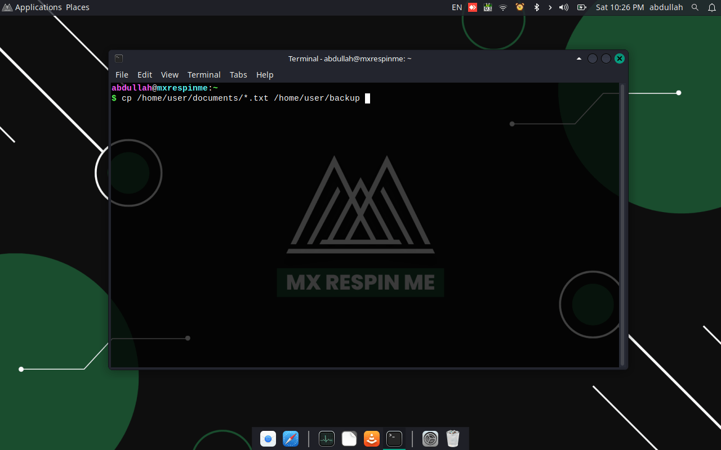Viewport: 721px width, 450px height.
Task: Open the Applications menu in top panel
Action: tap(32, 7)
